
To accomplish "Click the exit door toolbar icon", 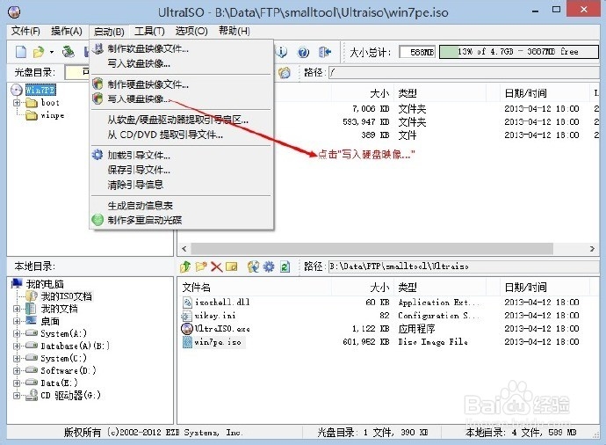I will coord(325,52).
